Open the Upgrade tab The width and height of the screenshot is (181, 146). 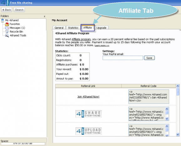(101, 28)
